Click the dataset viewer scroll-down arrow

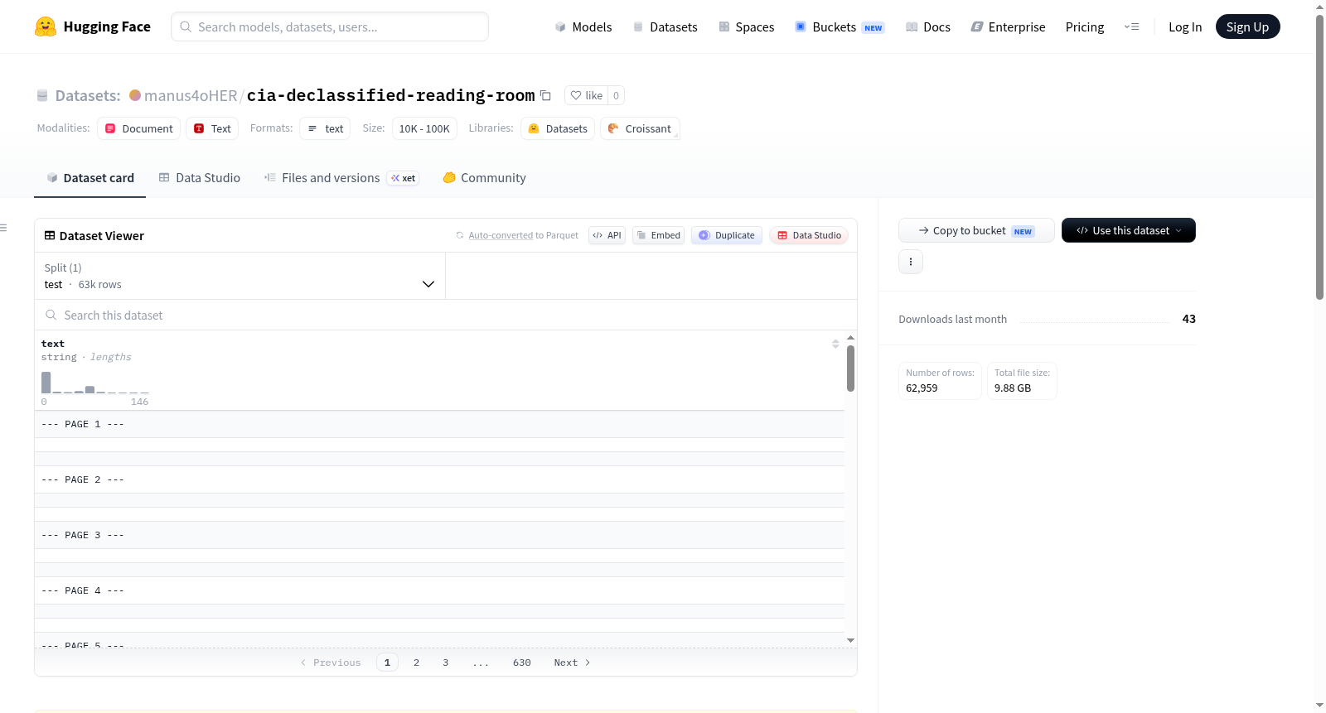[850, 640]
